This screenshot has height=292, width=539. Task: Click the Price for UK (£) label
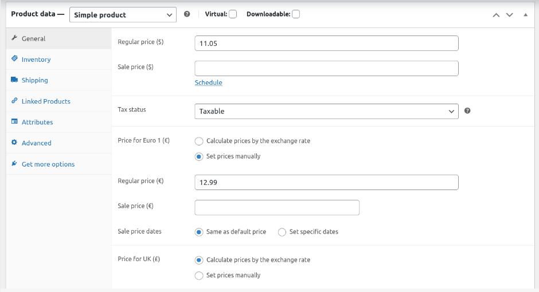[x=139, y=259]
